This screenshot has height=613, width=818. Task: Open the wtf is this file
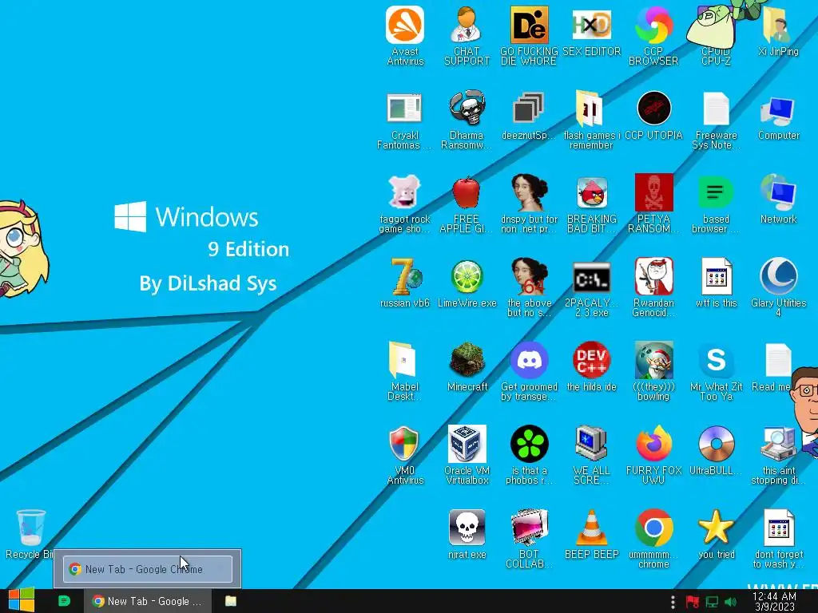pos(716,277)
